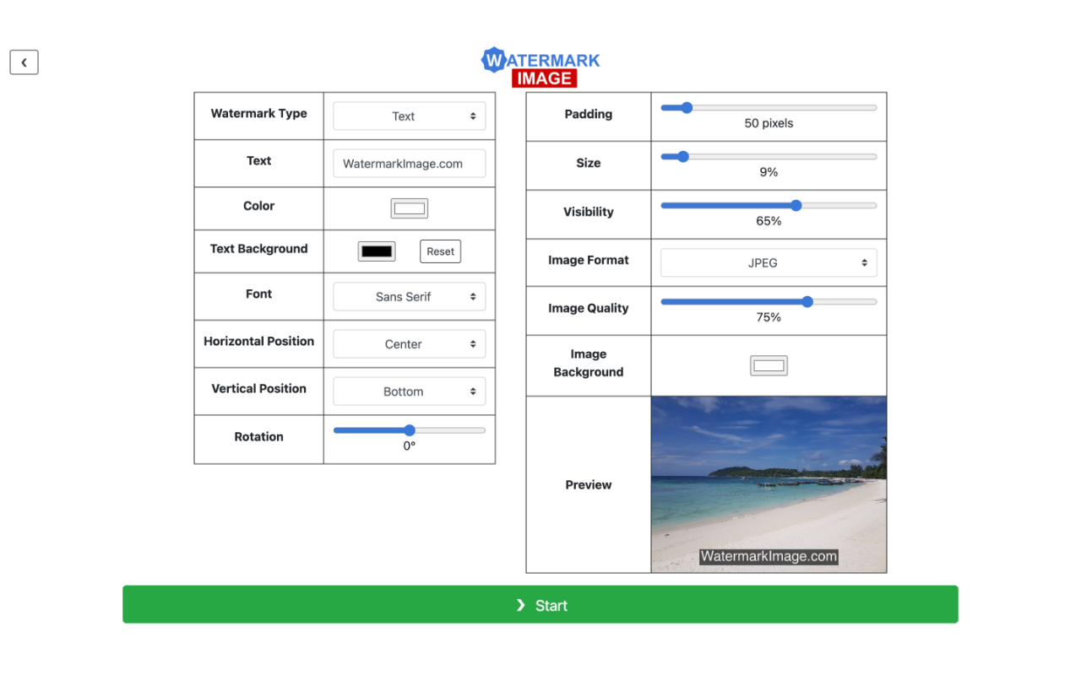This screenshot has height=675, width=1081.
Task: Click the Rotation slider handle
Action: (410, 430)
